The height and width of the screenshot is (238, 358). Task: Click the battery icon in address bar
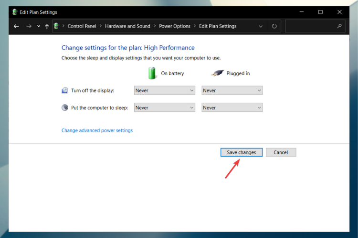click(x=56, y=26)
